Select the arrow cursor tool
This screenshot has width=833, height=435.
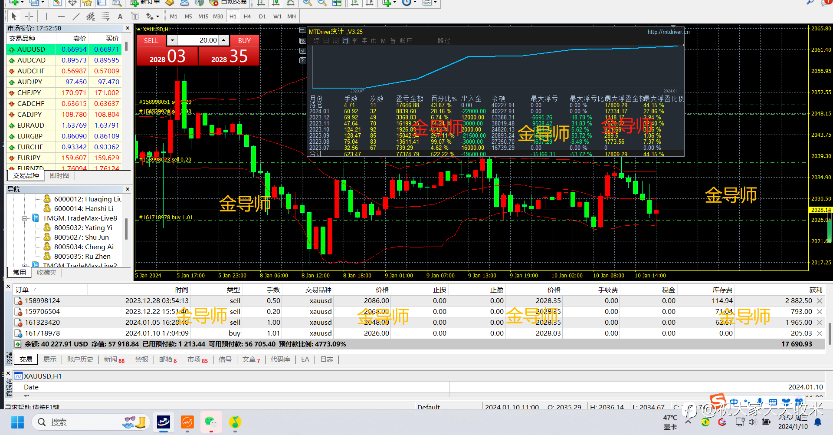pos(14,16)
